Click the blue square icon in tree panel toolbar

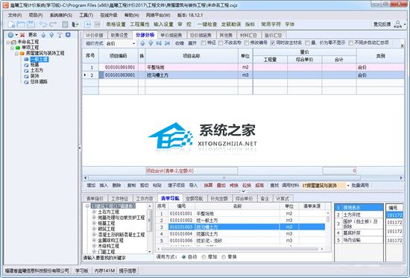[x=68, y=35]
